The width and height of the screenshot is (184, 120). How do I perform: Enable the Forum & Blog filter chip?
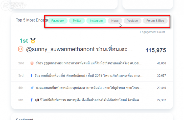pyautogui.click(x=155, y=21)
